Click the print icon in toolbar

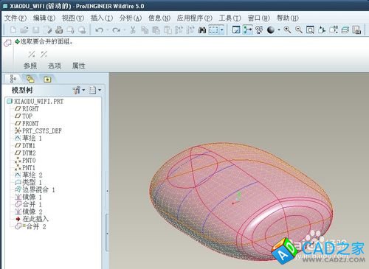tap(59, 30)
